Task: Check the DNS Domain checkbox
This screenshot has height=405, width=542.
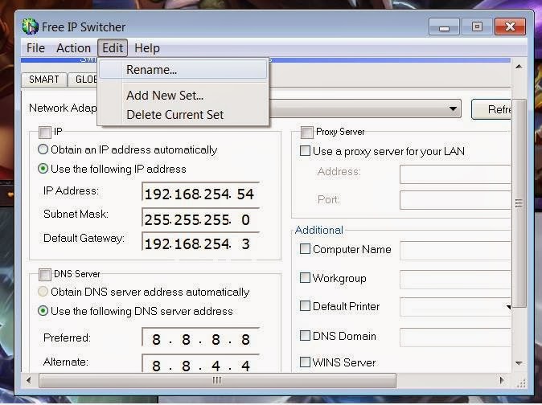Action: pyautogui.click(x=305, y=336)
